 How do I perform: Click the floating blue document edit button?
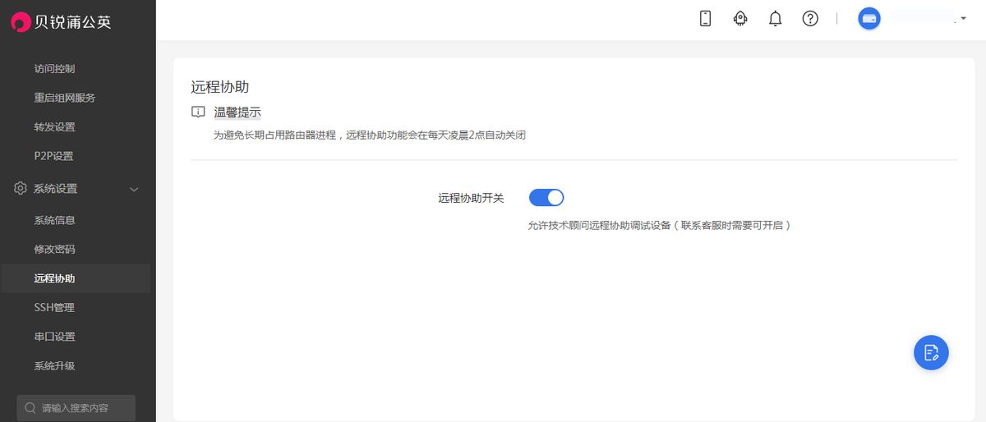click(x=931, y=352)
